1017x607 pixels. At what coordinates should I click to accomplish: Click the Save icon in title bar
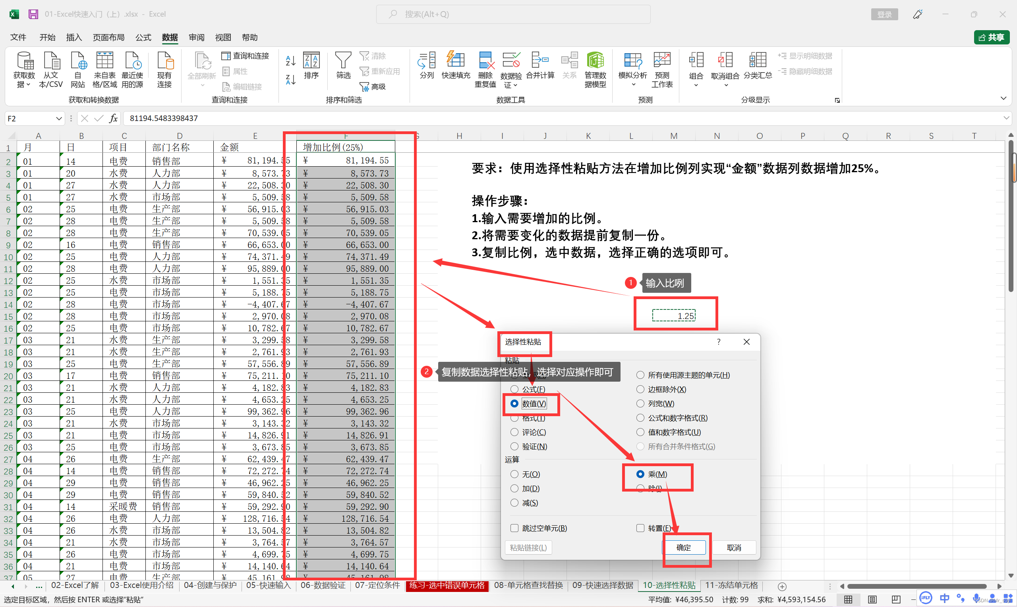tap(33, 14)
